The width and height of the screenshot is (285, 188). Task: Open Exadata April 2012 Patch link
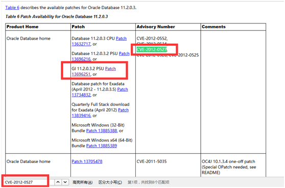pos(123,89)
